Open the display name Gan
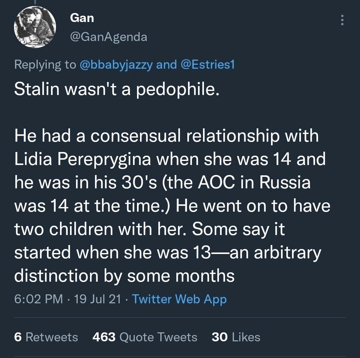360x358 pixels. (82, 18)
